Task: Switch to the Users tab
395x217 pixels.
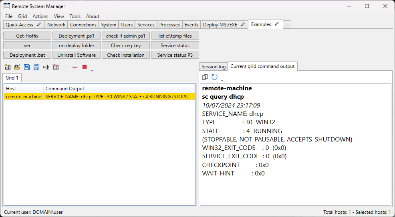Action: [x=127, y=25]
